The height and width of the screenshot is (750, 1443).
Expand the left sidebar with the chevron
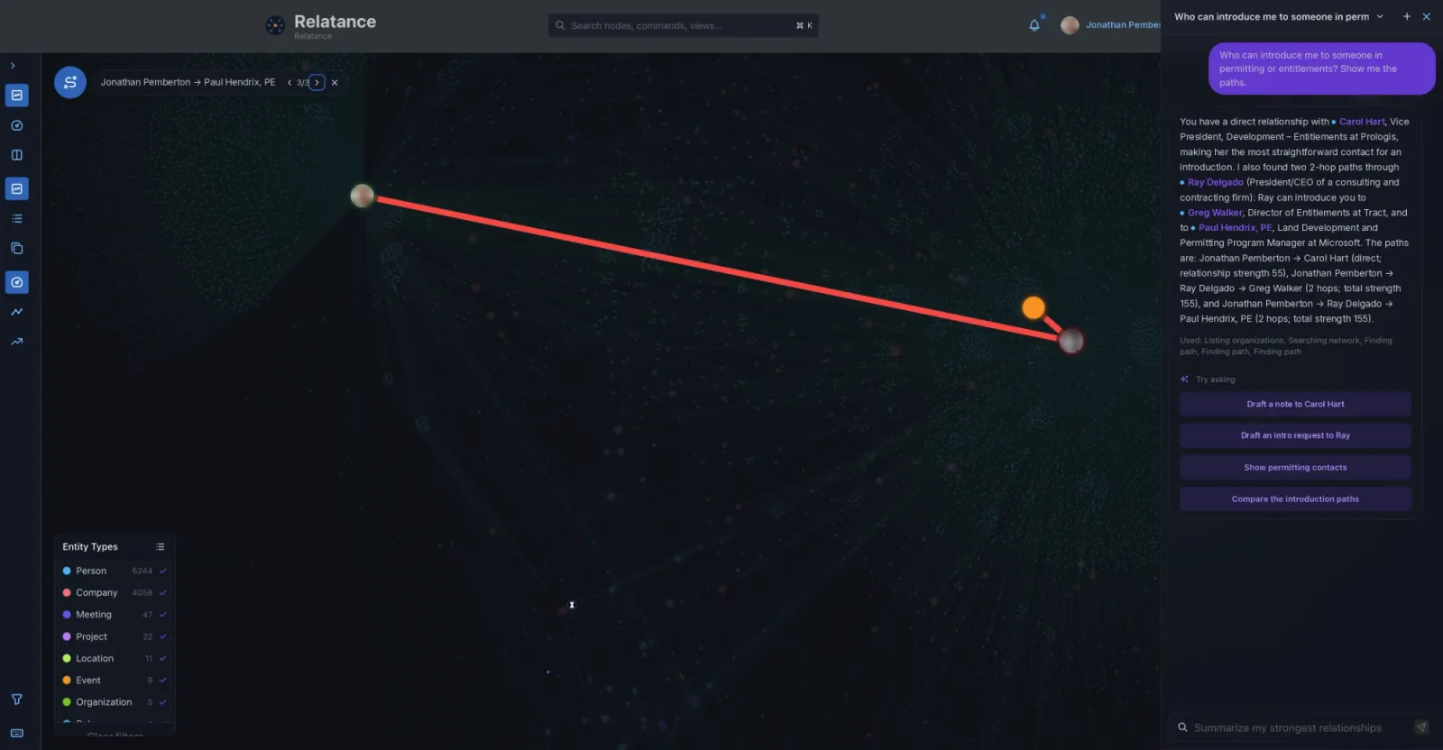(13, 66)
